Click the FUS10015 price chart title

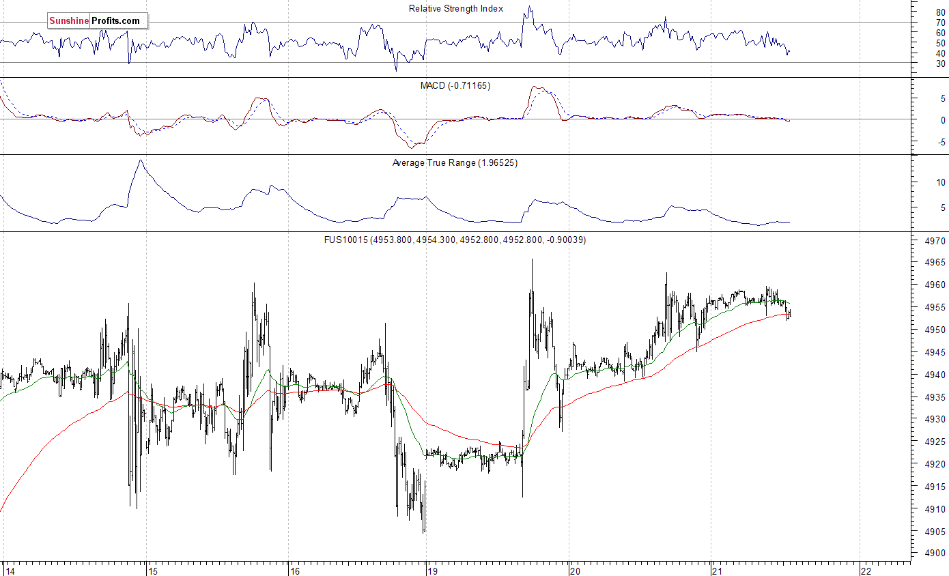(x=455, y=240)
